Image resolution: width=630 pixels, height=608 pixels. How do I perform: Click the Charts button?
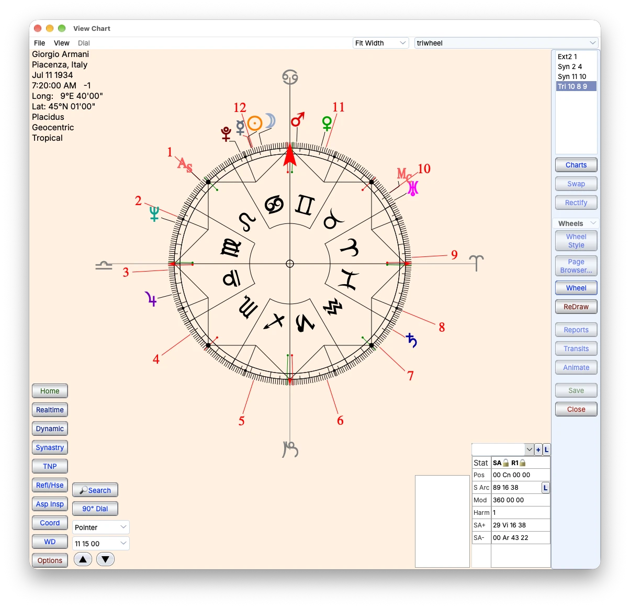point(576,165)
